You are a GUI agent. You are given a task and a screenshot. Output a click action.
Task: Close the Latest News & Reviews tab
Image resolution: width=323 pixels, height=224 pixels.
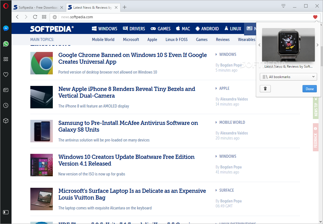(x=116, y=7)
